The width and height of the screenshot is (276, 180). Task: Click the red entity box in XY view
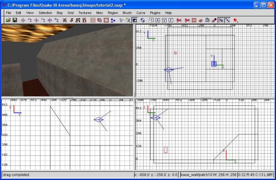[176, 53]
